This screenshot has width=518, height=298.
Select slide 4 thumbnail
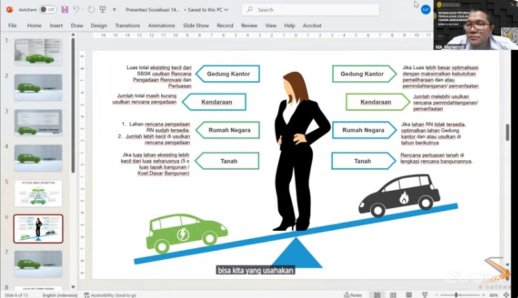(38, 158)
